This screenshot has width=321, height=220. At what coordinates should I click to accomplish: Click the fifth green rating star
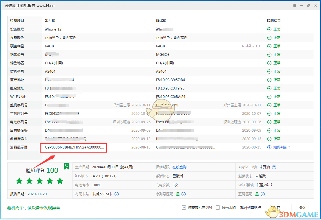(60, 181)
